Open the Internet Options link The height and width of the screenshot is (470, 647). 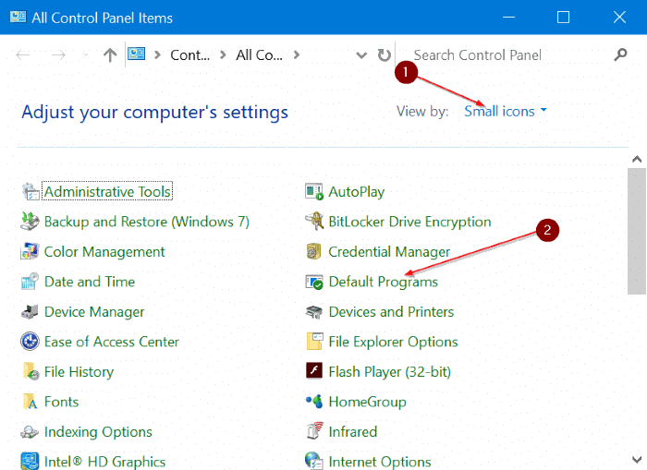tap(380, 462)
